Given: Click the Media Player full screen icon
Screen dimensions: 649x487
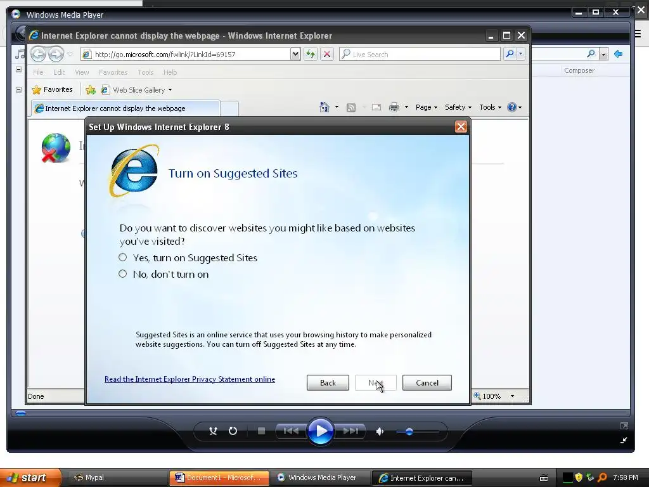Looking at the screenshot, I should tap(624, 425).
